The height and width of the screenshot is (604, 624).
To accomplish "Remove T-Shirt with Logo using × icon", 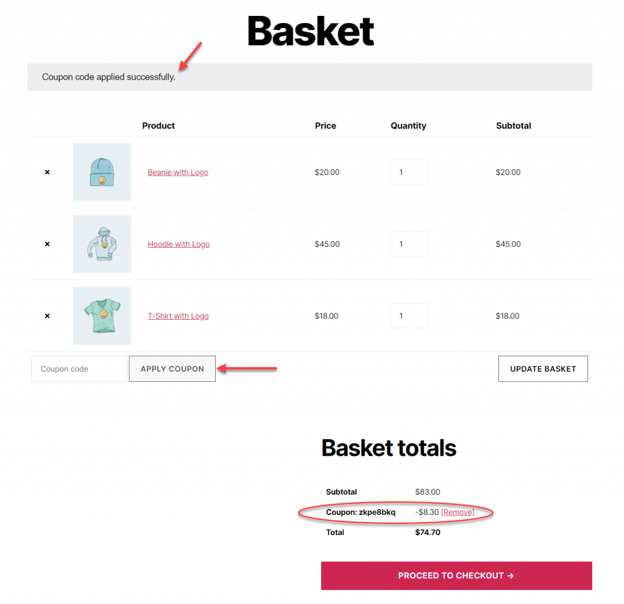I will (x=47, y=316).
